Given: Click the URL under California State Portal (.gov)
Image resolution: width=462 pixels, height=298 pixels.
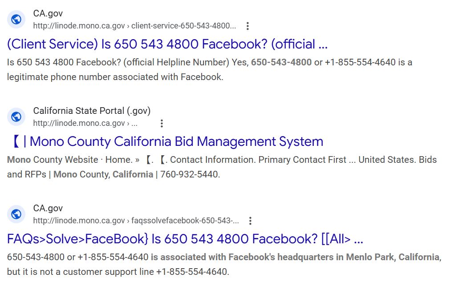Looking at the screenshot, I should click(x=85, y=123).
